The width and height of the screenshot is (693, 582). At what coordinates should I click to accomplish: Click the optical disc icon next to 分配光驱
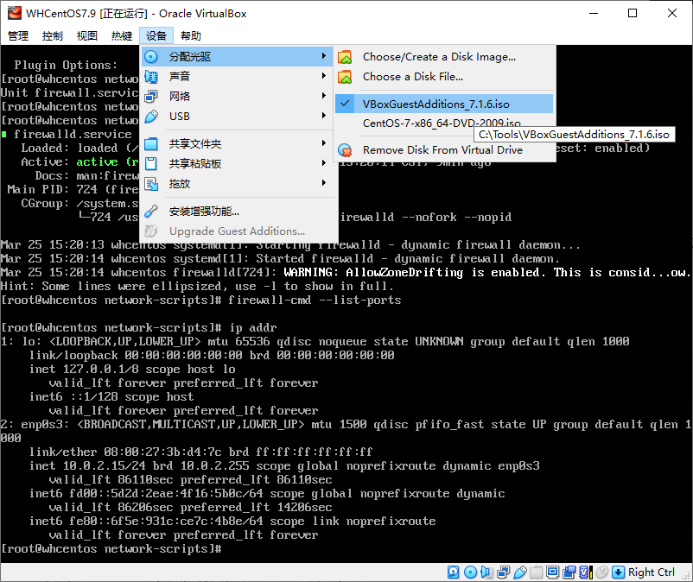(151, 56)
